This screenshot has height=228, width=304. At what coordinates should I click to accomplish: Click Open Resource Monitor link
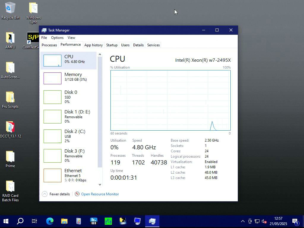click(x=100, y=194)
